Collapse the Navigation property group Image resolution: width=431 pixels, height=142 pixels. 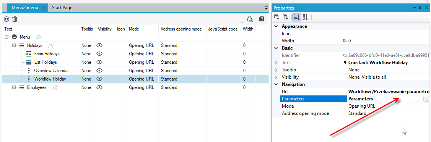[x=276, y=84]
